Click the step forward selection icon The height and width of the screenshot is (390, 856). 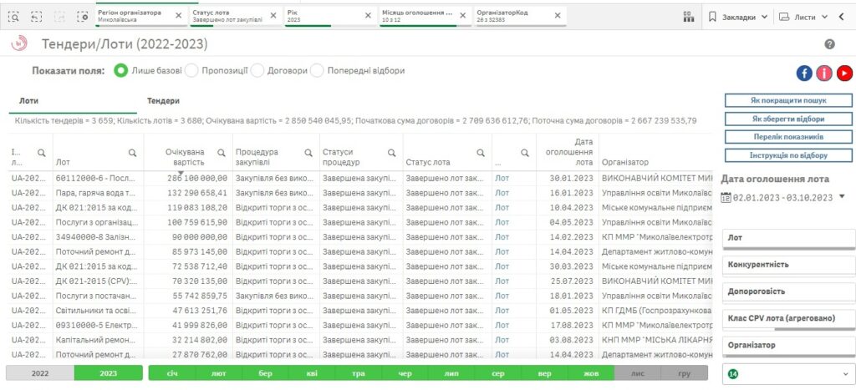59,17
